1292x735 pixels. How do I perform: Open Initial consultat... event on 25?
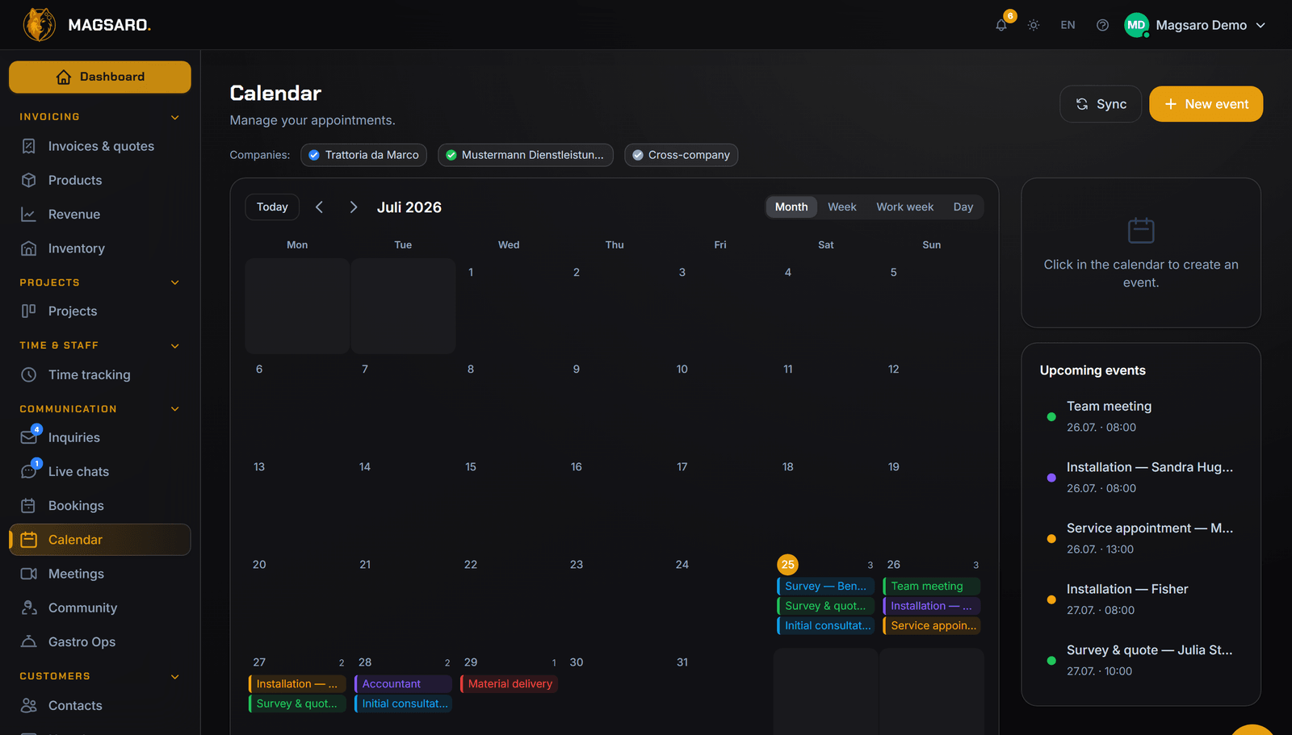825,625
